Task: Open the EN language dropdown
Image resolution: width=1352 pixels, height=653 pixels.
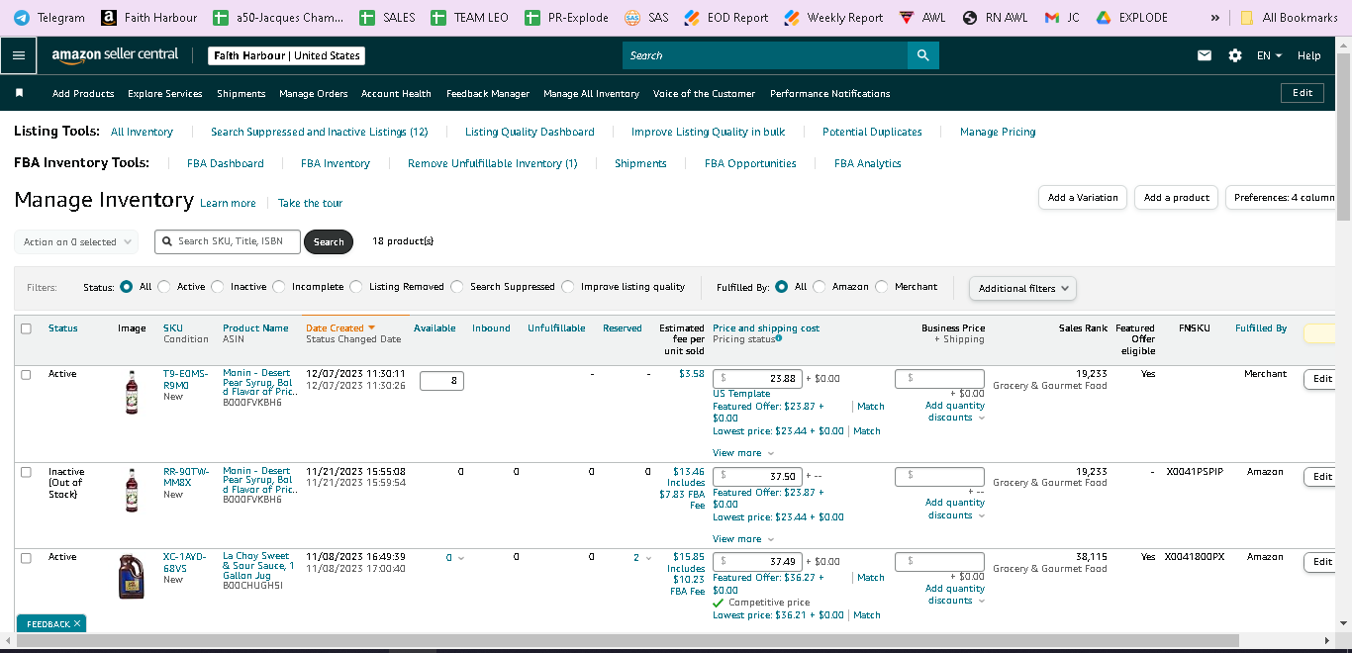Action: (1269, 55)
